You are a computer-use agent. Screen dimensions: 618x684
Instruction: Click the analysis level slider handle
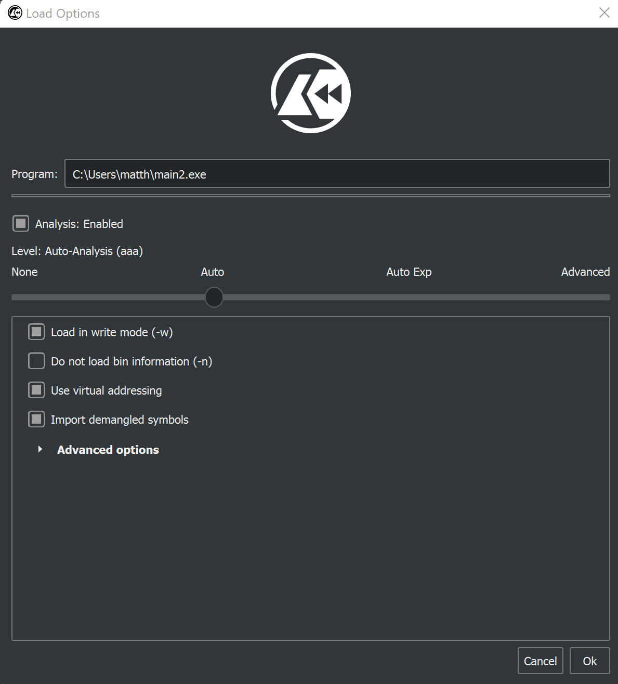click(214, 297)
